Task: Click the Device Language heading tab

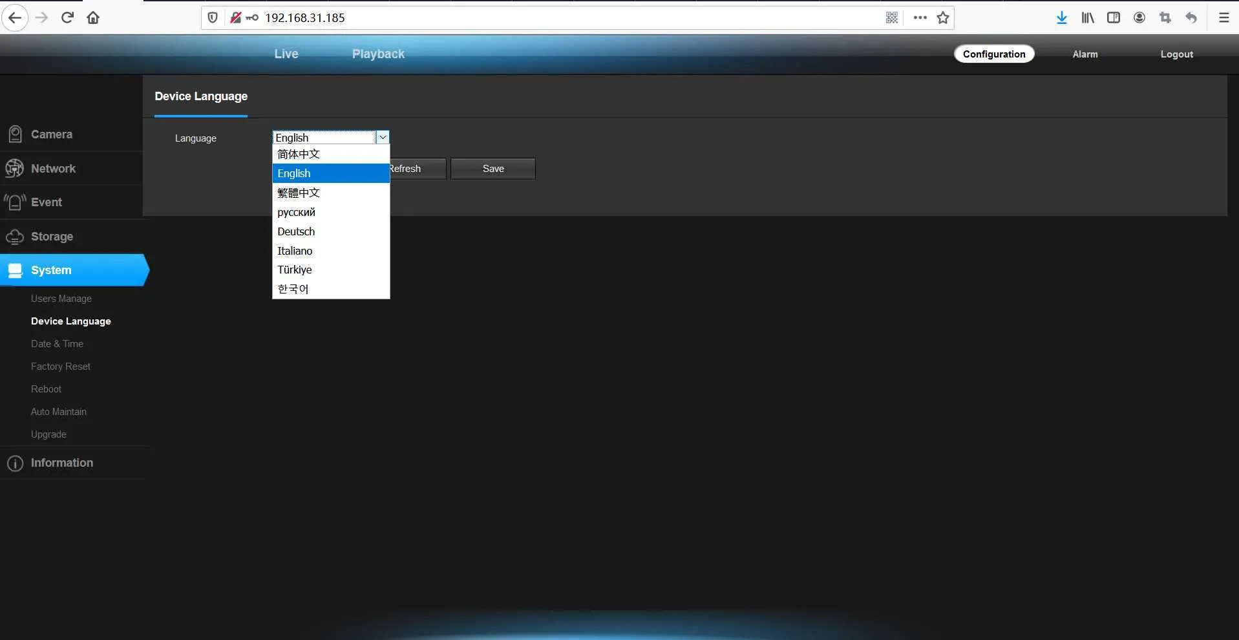Action: pos(201,96)
